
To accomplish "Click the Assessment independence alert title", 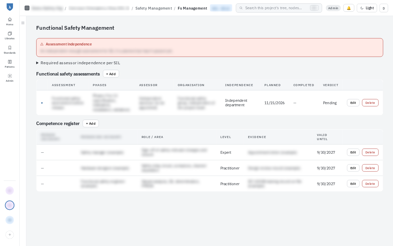I will pos(69,44).
